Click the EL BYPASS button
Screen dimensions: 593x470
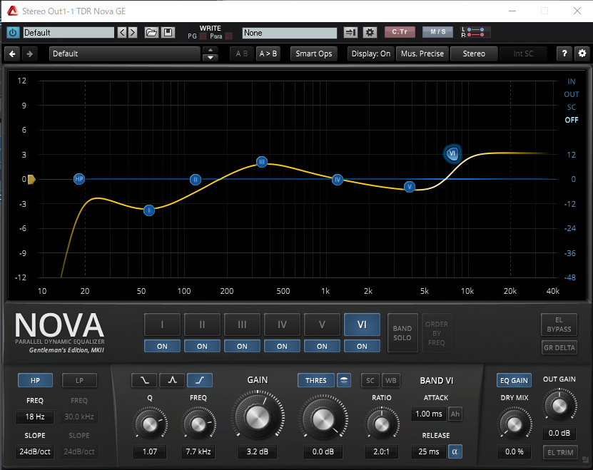pyautogui.click(x=559, y=325)
